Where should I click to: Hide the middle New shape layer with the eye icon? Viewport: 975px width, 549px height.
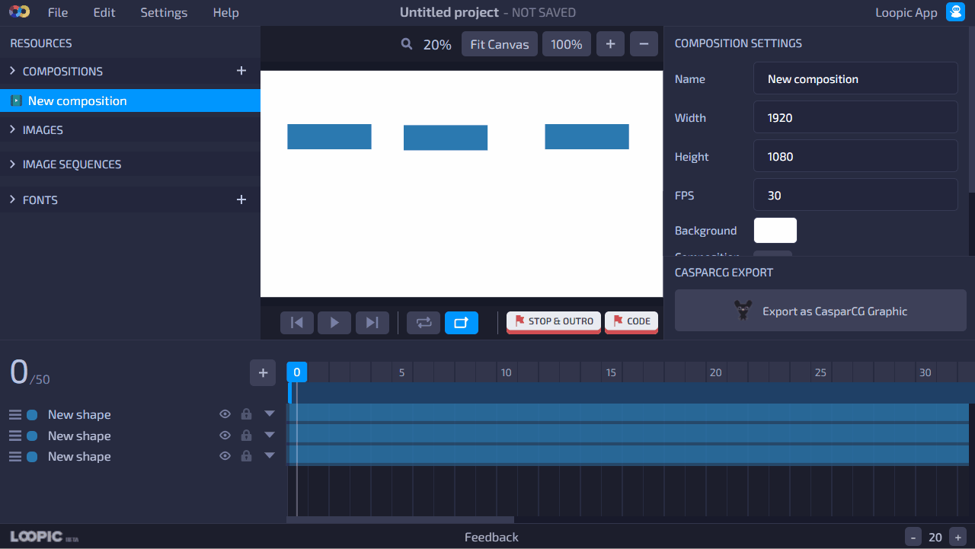click(x=225, y=436)
